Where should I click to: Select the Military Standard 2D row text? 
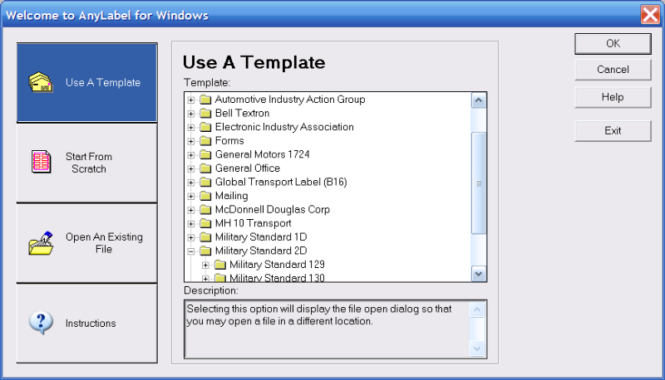coord(261,251)
